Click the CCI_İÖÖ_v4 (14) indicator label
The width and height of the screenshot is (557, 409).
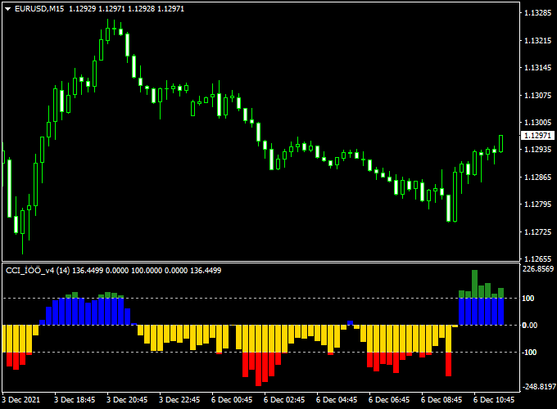[x=38, y=271]
